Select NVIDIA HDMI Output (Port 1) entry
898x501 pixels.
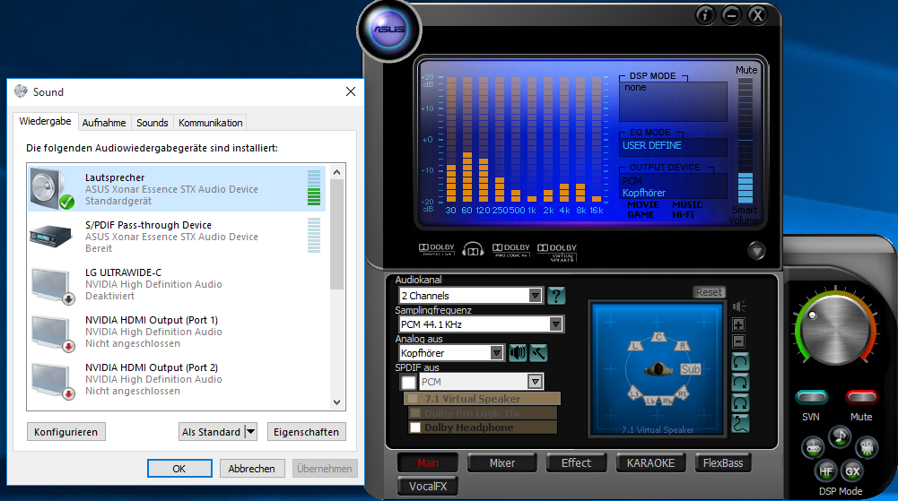coord(178,332)
